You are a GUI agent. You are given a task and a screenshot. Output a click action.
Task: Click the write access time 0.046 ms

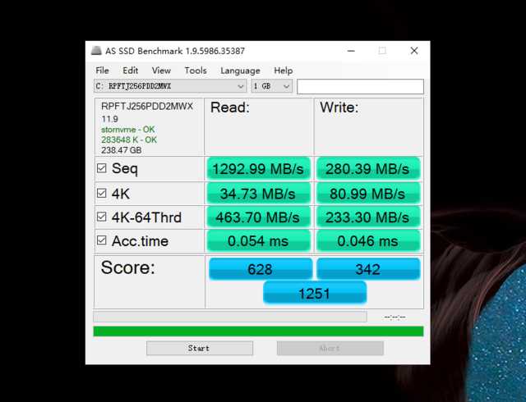coord(368,241)
